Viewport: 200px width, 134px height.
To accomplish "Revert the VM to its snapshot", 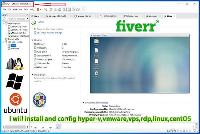I will click(55, 9).
